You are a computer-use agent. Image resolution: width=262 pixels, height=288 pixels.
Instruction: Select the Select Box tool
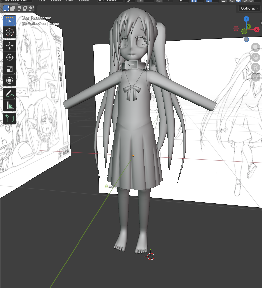click(x=10, y=21)
